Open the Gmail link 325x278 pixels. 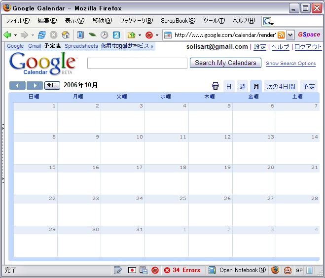[35, 46]
